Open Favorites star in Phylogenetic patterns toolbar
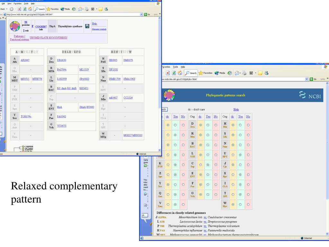Screen dimensions: 329x247 point(205,73)
